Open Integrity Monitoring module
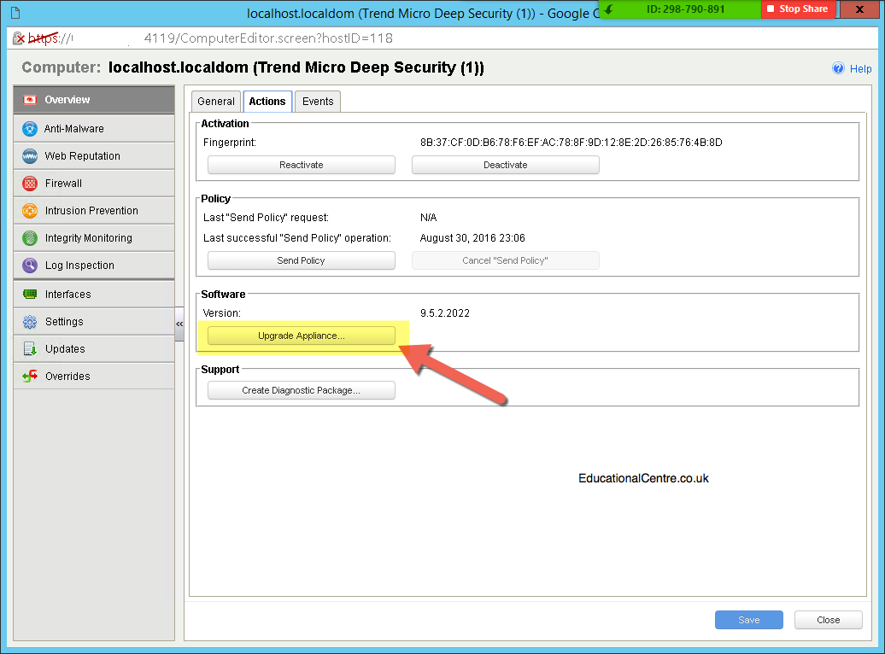Screen dimensions: 885x654 click(x=89, y=238)
